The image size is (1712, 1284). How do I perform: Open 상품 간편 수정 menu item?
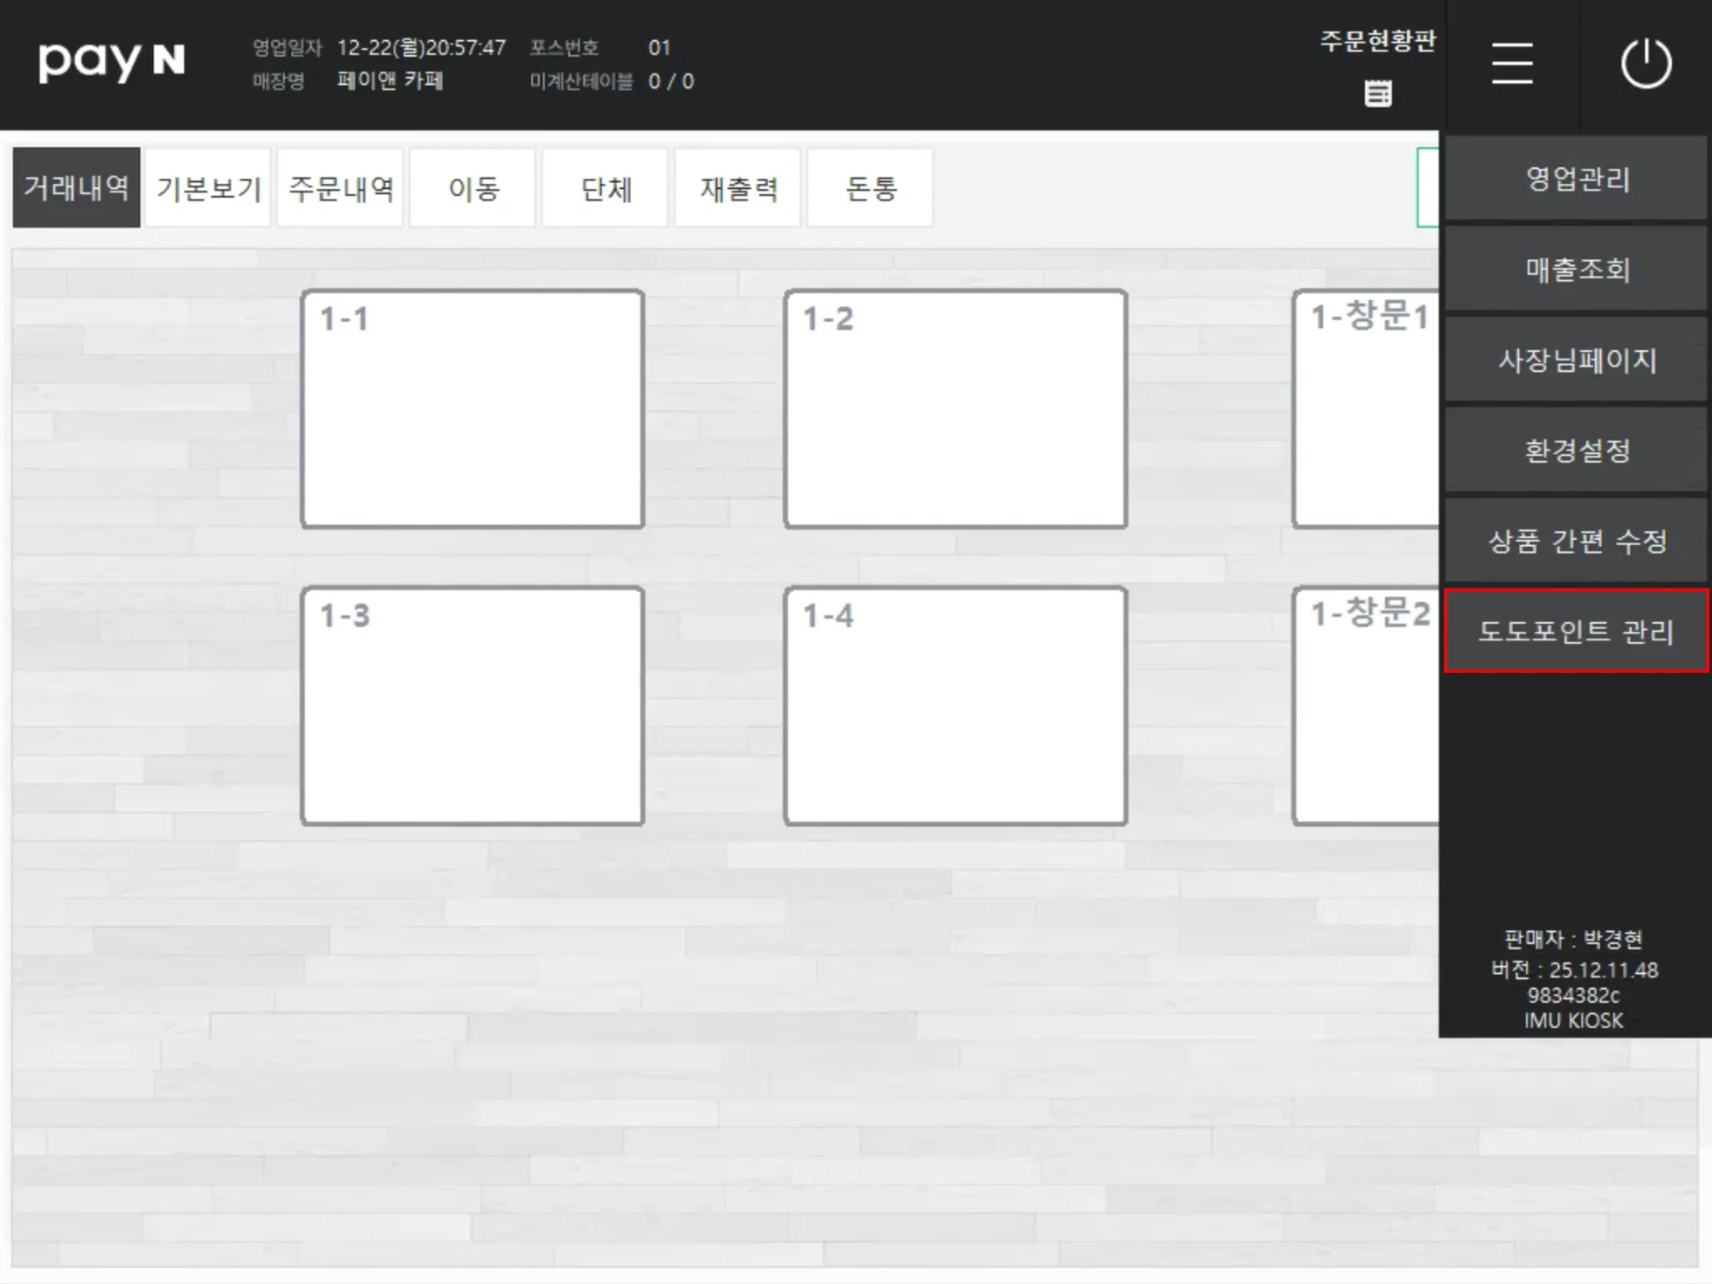pyautogui.click(x=1577, y=541)
